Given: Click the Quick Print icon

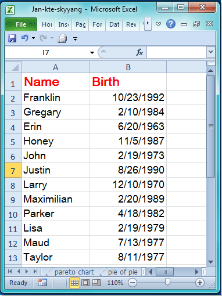Looking at the screenshot, I should pyautogui.click(x=62, y=38).
